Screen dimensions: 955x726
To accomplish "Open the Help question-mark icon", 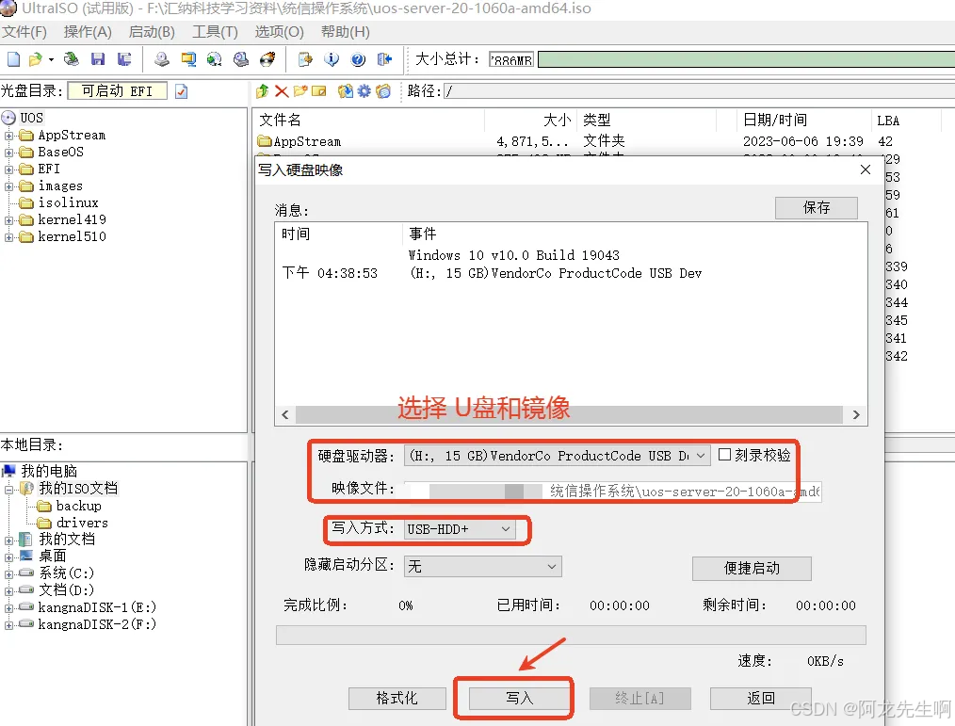I will [x=358, y=59].
